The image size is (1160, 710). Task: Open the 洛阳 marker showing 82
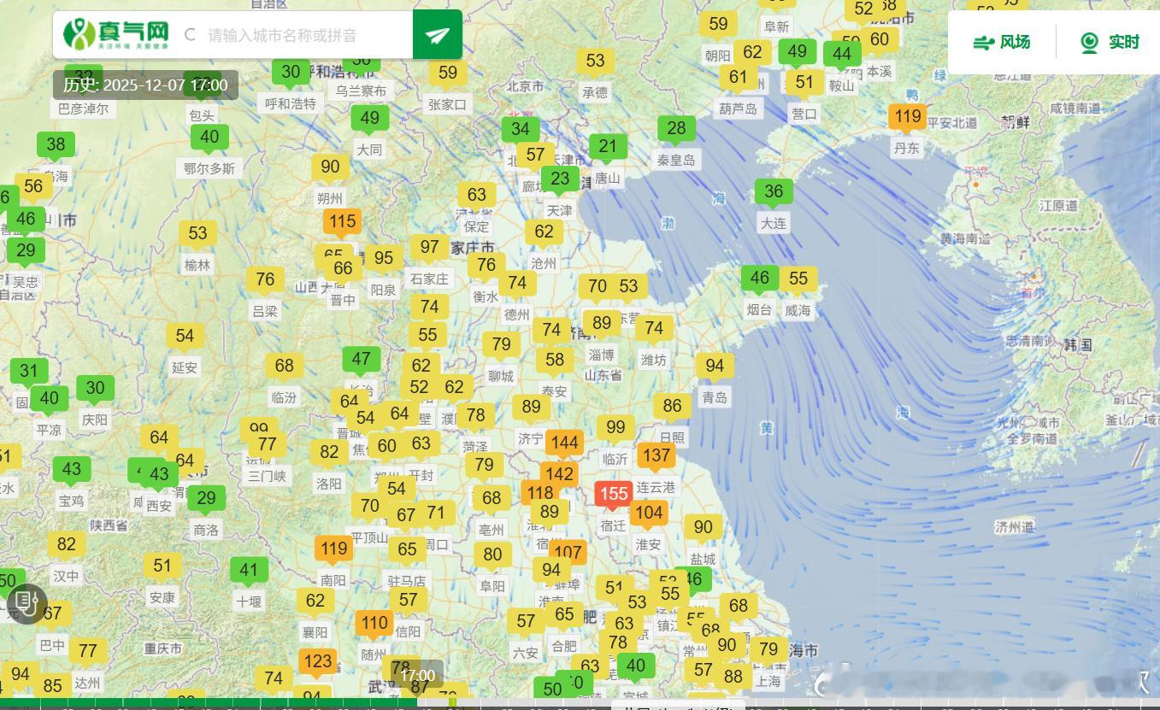click(329, 453)
